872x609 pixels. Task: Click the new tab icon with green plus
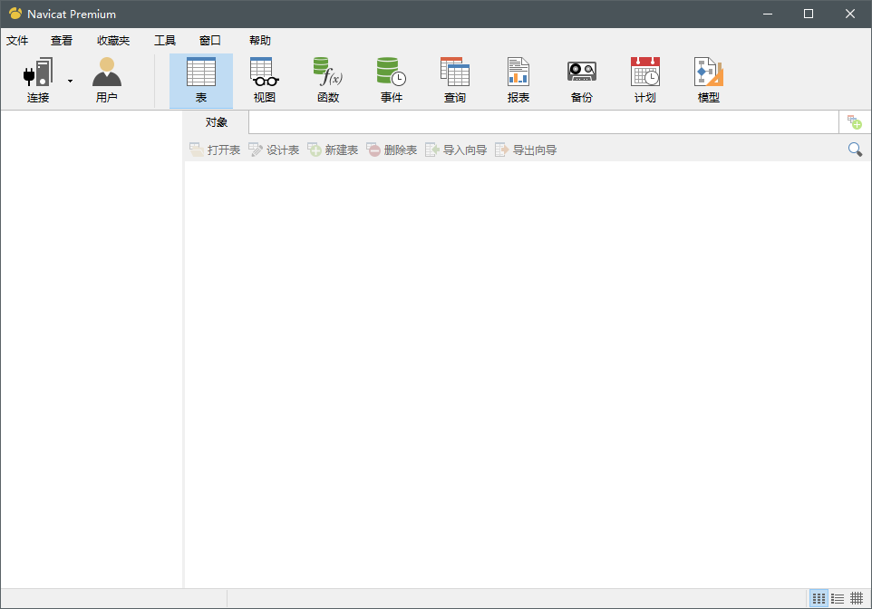point(854,122)
